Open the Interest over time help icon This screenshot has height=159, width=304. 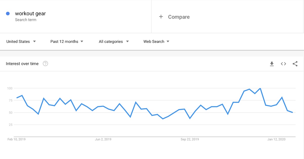(x=45, y=64)
